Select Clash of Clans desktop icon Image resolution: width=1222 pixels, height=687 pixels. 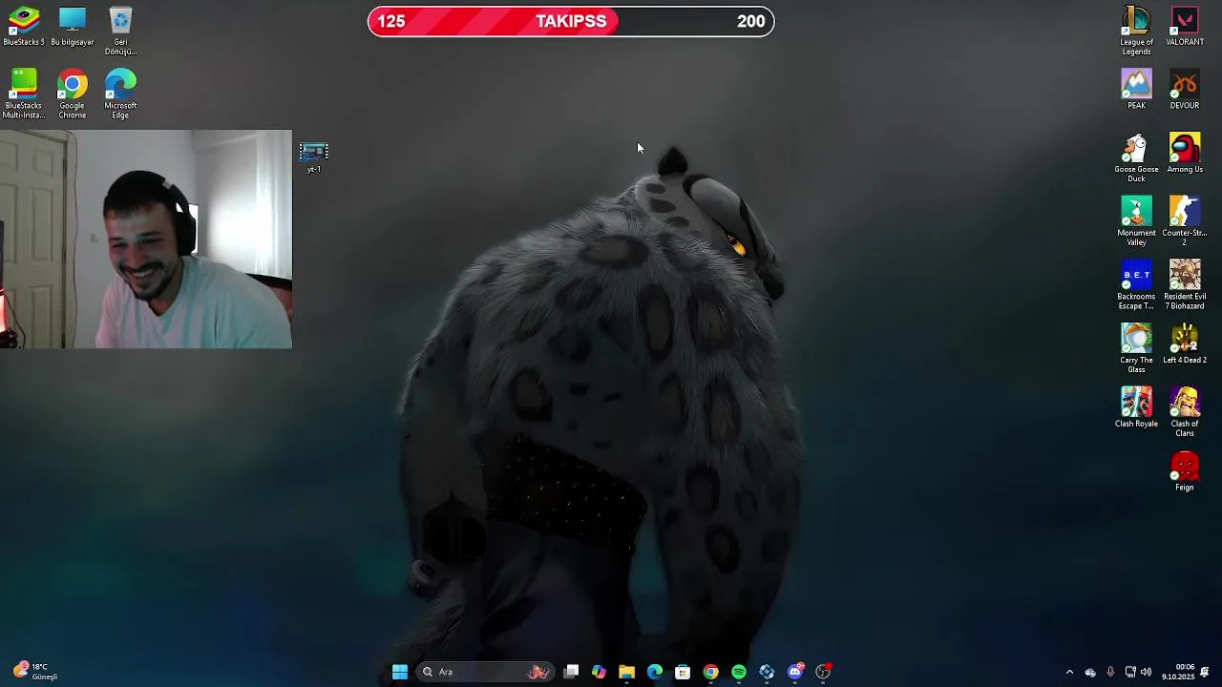tap(1185, 412)
